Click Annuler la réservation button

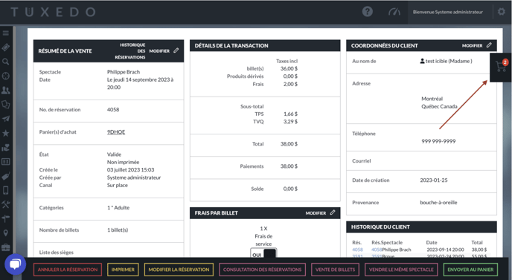(67, 270)
